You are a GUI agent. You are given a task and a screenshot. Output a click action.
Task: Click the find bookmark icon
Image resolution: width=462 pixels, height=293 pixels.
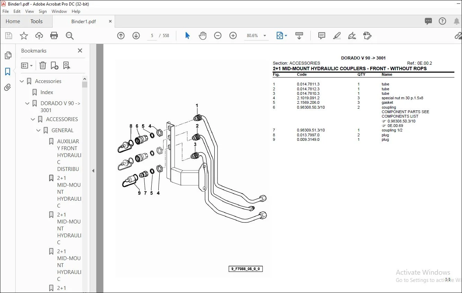coord(66,65)
